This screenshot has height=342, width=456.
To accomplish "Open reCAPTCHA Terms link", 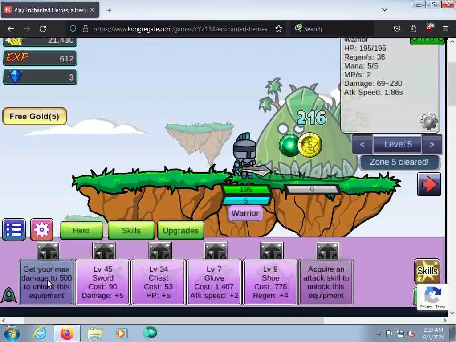I will tap(440, 307).
